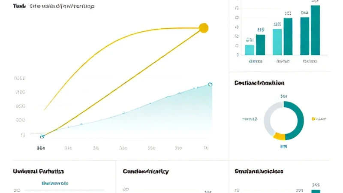This screenshot has height=193, width=343.
Task: Click the shortest light-teal bar in the bar chart
Action: click(x=250, y=50)
